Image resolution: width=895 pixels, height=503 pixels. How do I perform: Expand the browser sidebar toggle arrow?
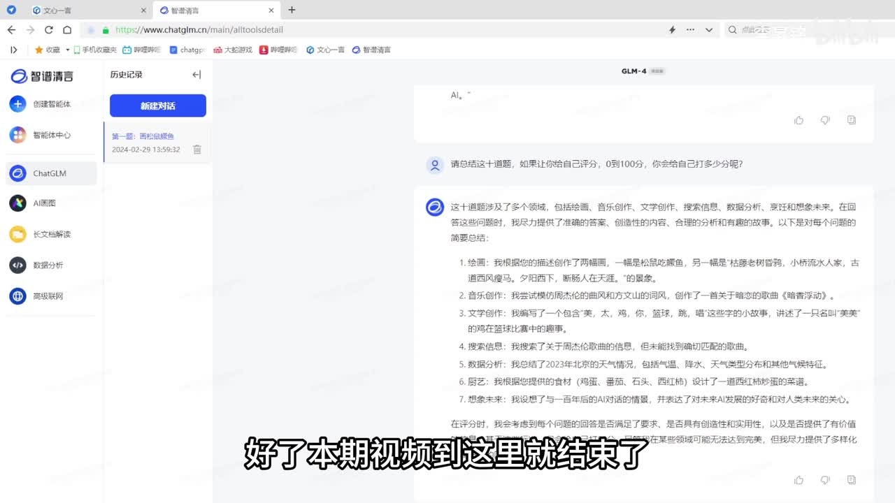coord(13,50)
